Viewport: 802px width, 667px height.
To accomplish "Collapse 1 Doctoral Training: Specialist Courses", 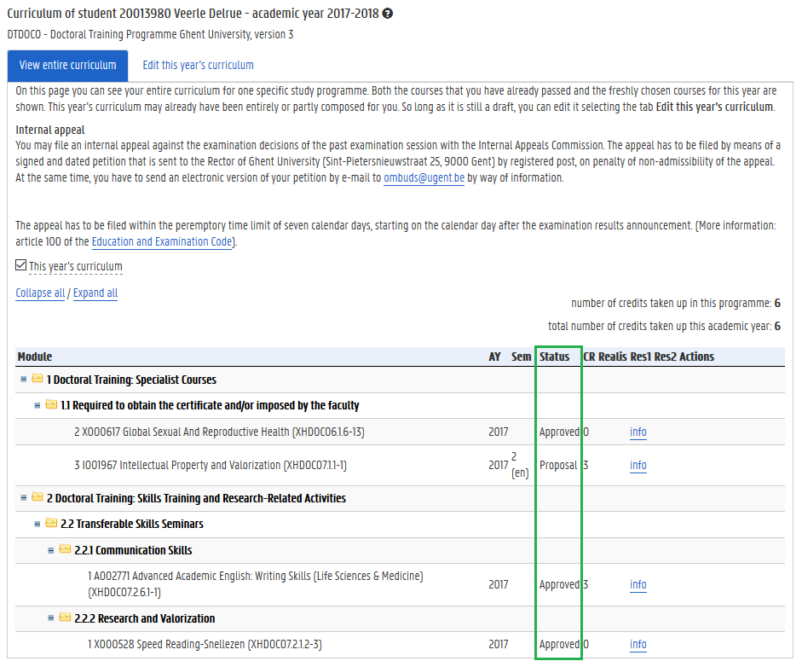I will tap(24, 379).
